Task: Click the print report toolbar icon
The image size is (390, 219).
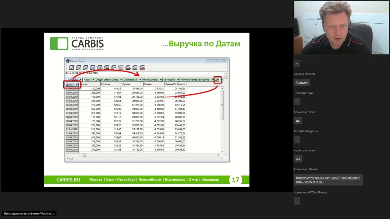Action: (x=128, y=68)
